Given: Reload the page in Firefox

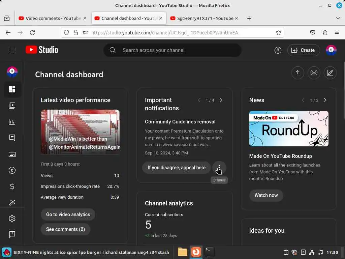Looking at the screenshot, I should coord(32,33).
